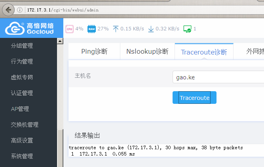Click the download speed arrow icon

click(151, 29)
